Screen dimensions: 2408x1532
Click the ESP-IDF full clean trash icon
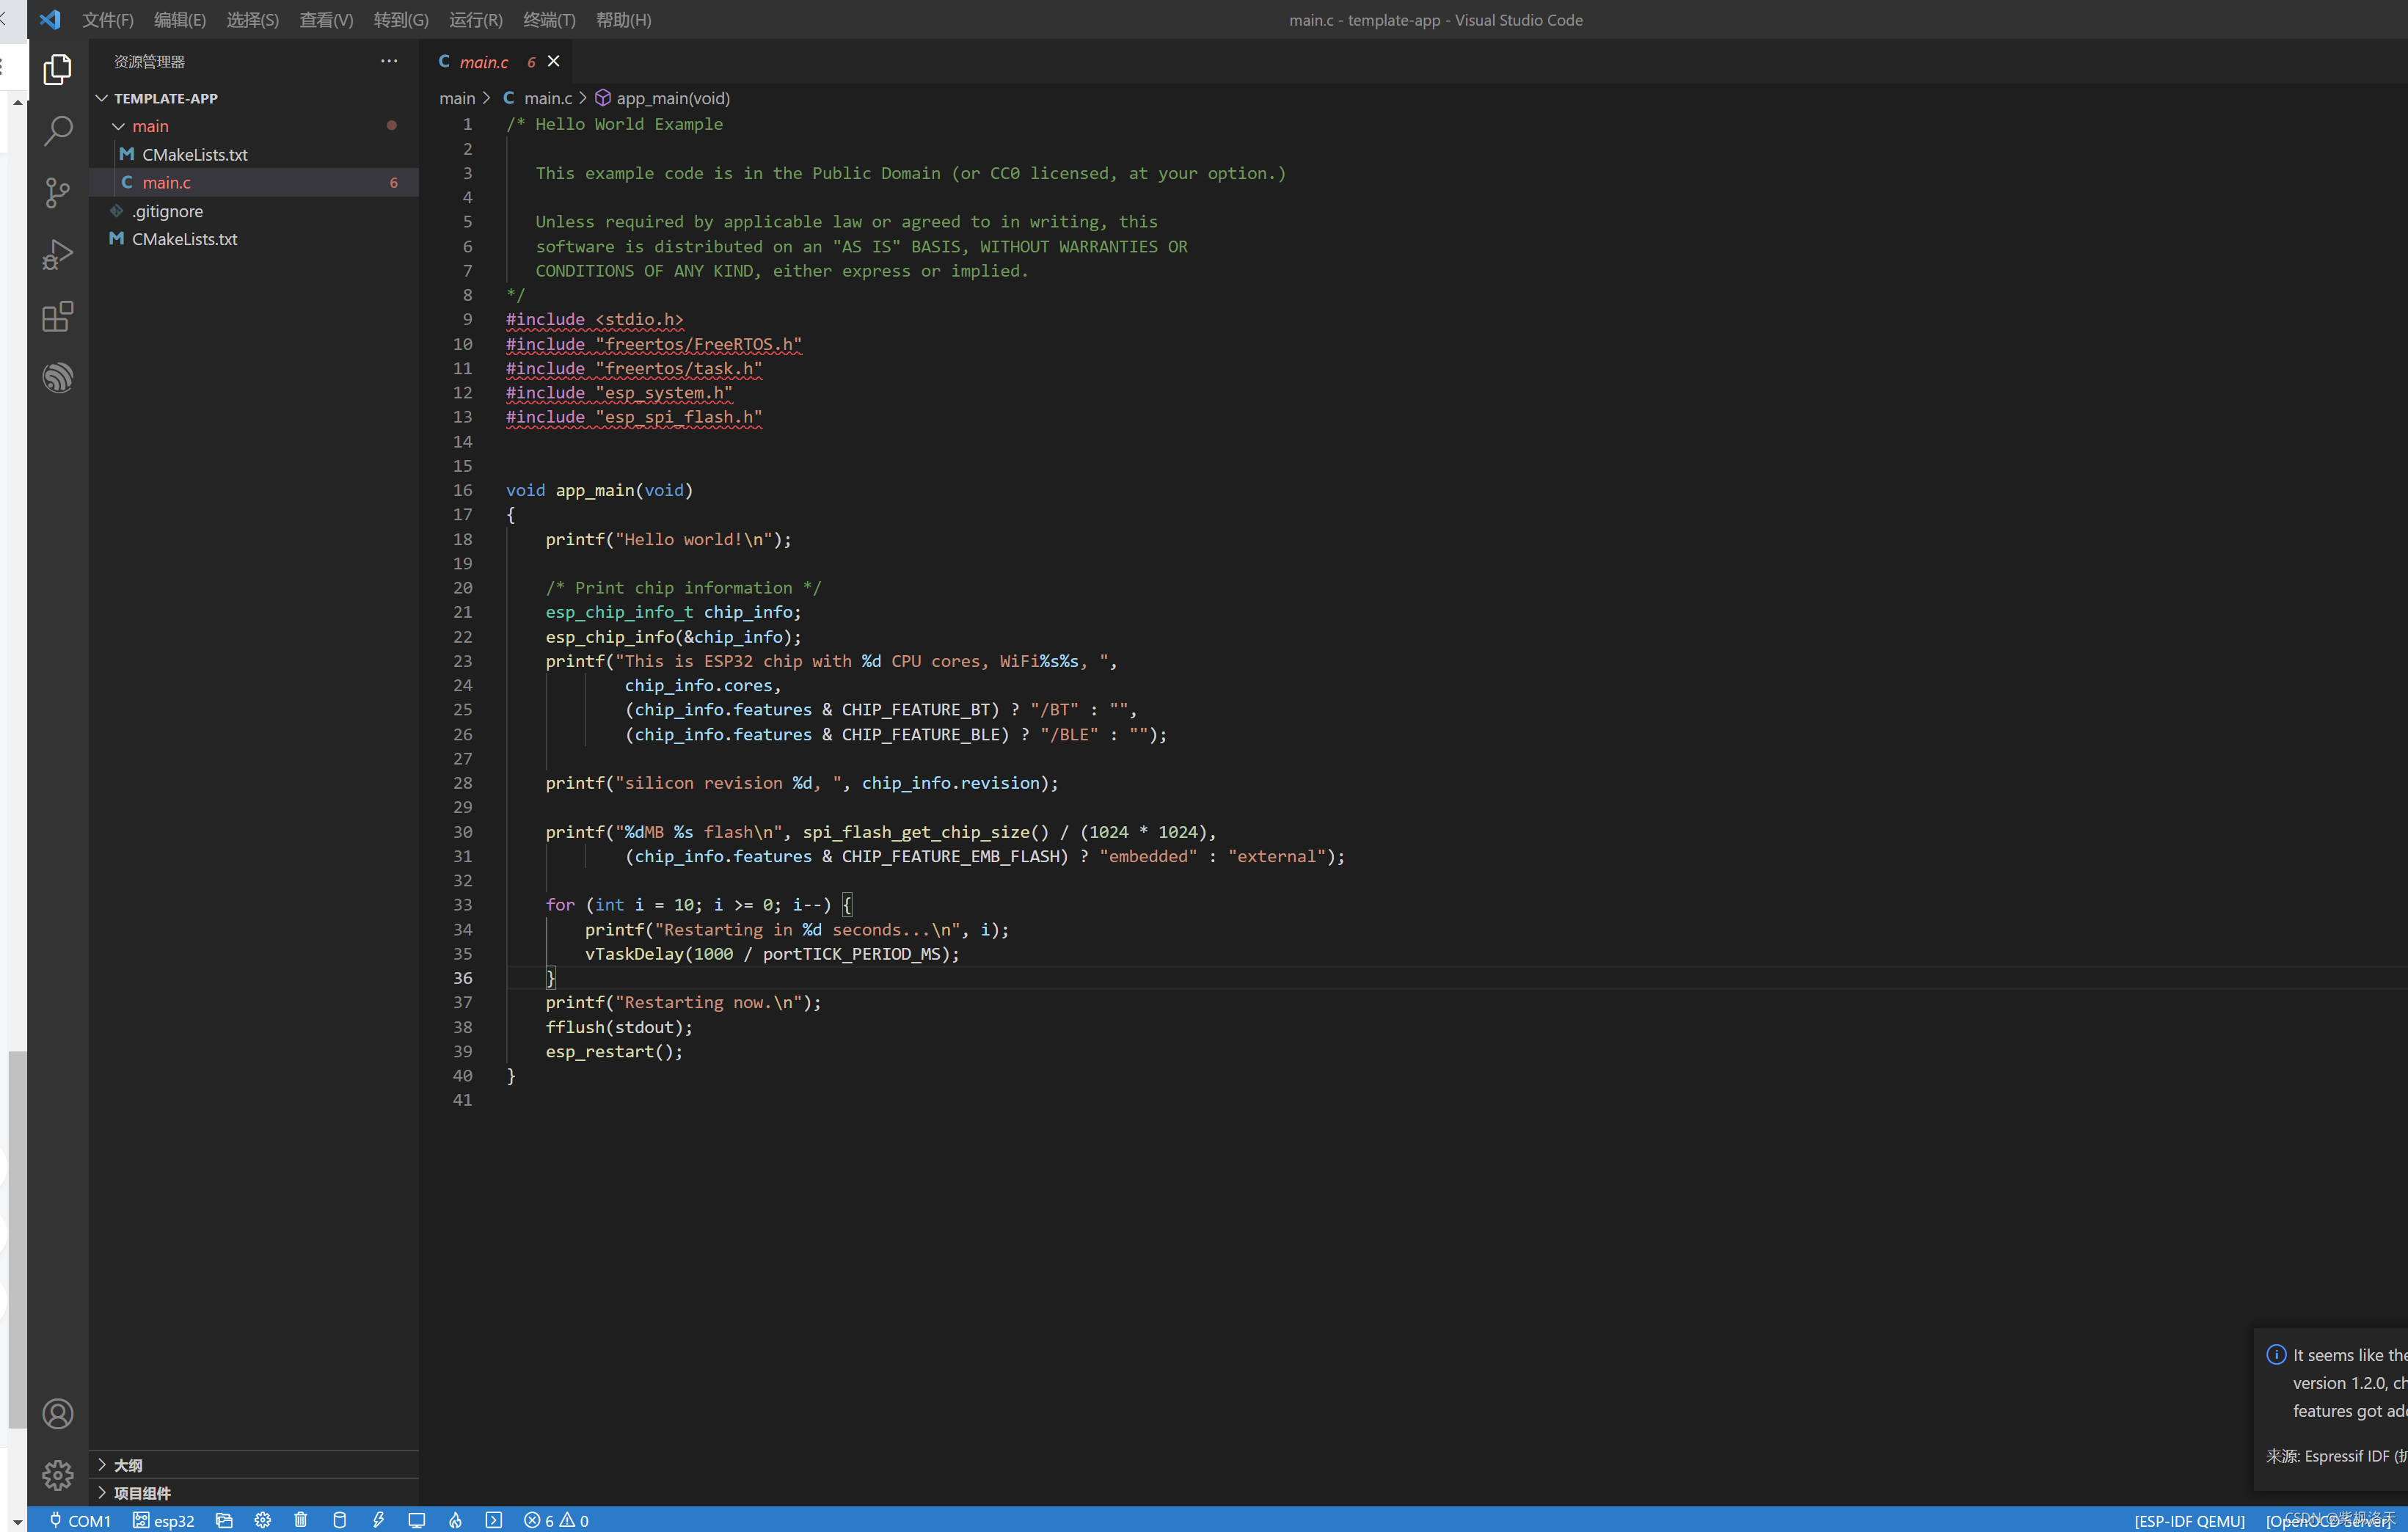click(x=300, y=1520)
